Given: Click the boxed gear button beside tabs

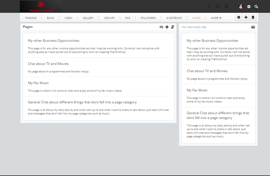Looking at the screenshot, I should pyautogui.click(x=239, y=17).
